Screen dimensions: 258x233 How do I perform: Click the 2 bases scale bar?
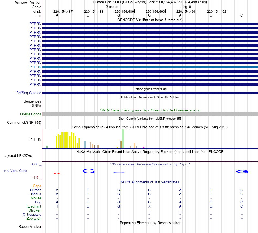click(150, 7)
